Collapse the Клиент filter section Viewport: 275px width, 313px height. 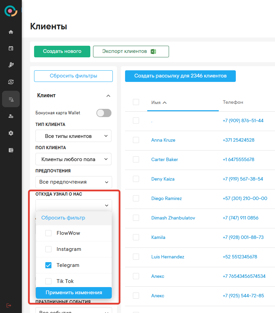pyautogui.click(x=108, y=96)
